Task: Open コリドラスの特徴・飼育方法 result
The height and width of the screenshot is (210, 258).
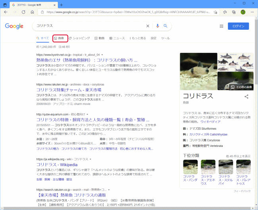Action: pos(93,119)
